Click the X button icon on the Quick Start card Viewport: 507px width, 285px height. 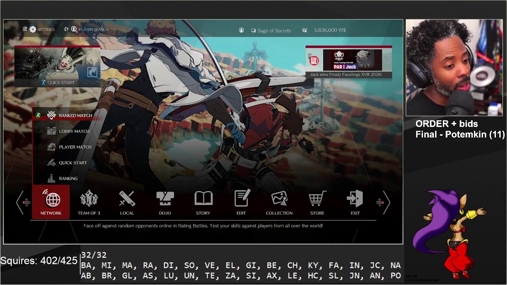point(44,83)
